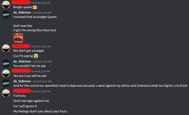Image resolution: width=189 pixels, height=115 pixels.
Task: Open the laughing man meme thumbnail
Action: tap(18, 38)
